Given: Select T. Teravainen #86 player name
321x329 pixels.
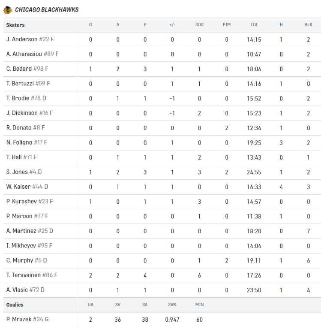Looking at the screenshot, I should [x=32, y=275].
